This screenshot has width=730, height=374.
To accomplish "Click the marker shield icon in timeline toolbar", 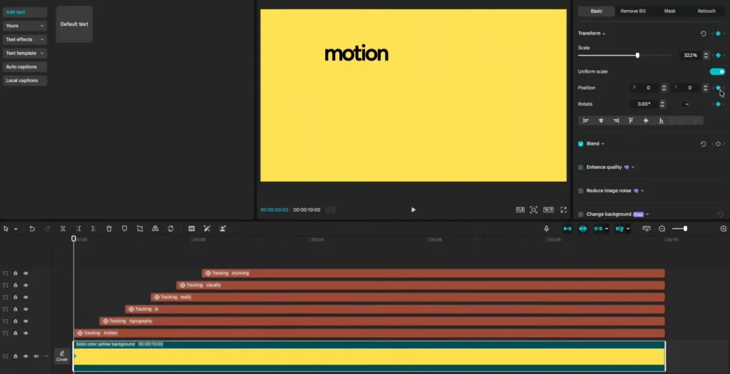I will point(124,229).
